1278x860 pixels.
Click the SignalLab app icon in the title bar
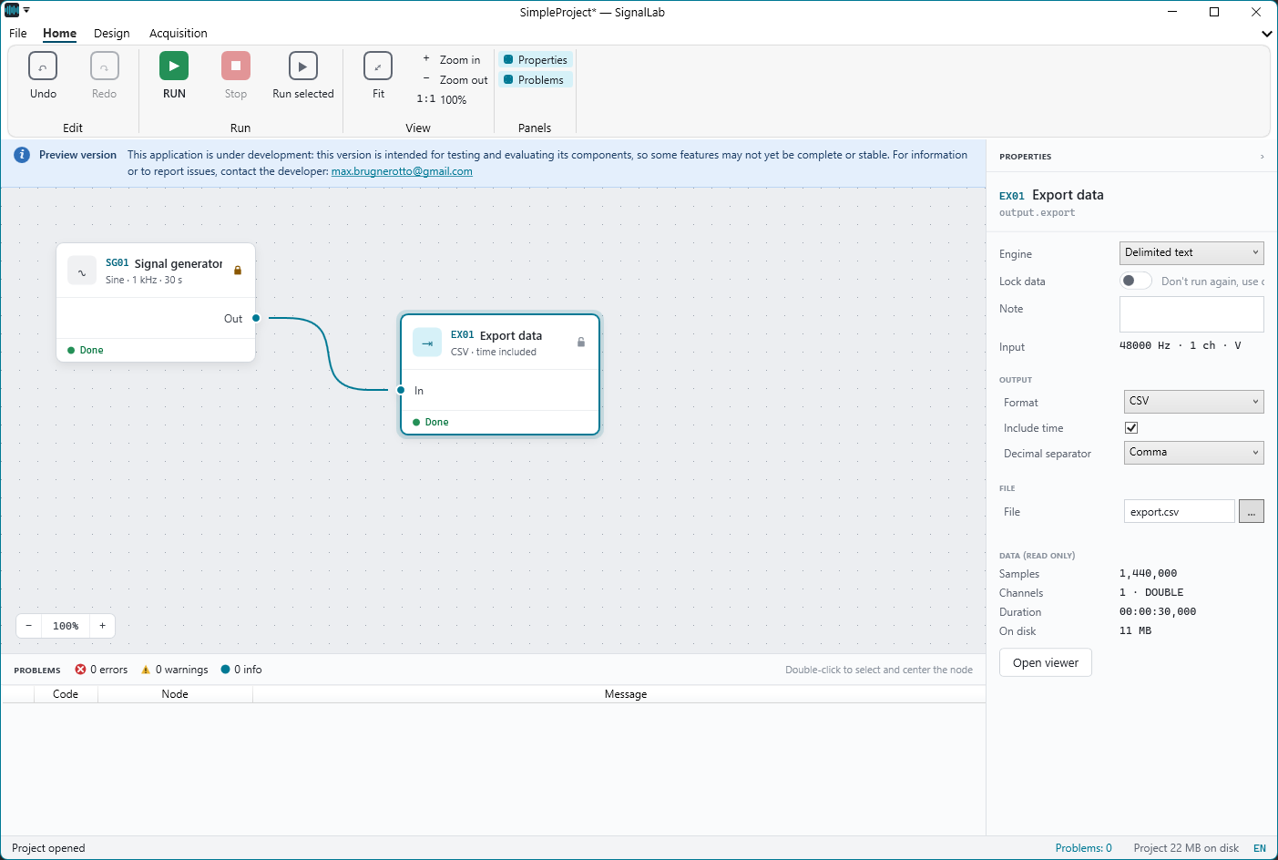12,11
